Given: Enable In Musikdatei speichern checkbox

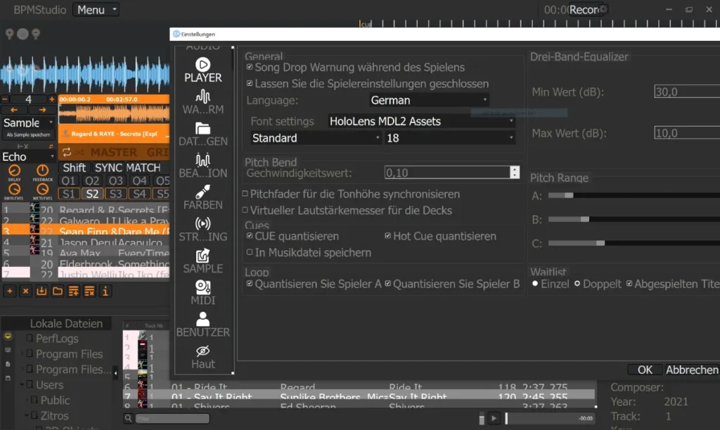Looking at the screenshot, I should pos(250,252).
